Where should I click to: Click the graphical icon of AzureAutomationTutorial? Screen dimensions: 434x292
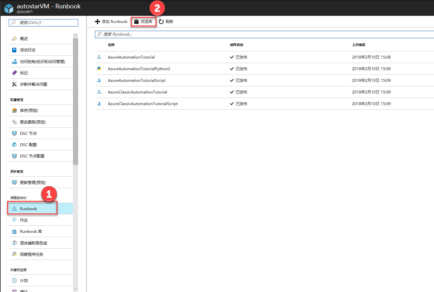[99, 57]
